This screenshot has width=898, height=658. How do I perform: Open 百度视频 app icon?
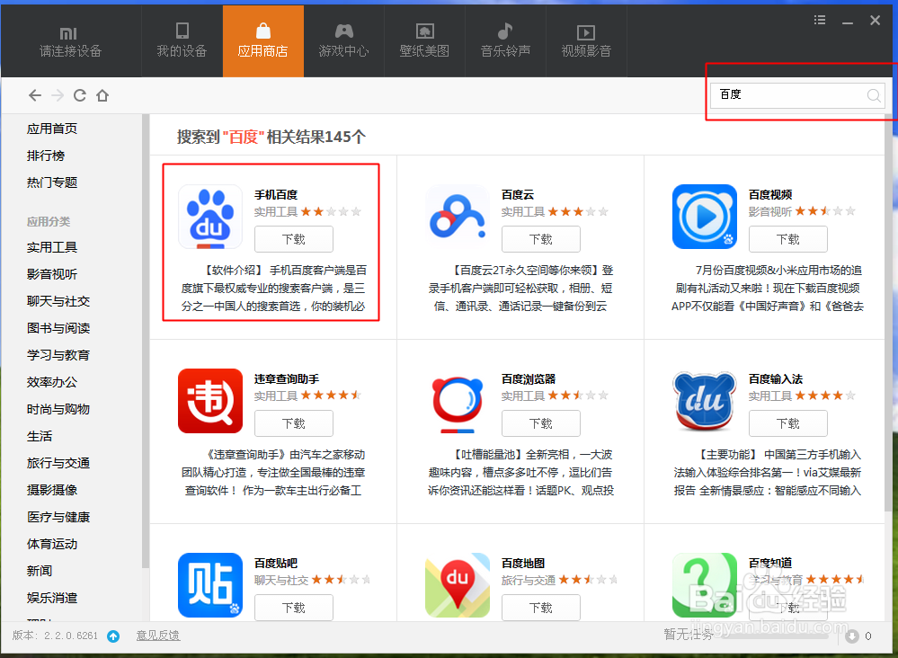coord(705,217)
